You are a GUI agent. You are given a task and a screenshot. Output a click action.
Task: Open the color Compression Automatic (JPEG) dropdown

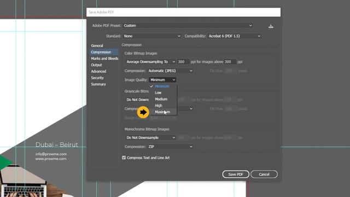(x=170, y=71)
